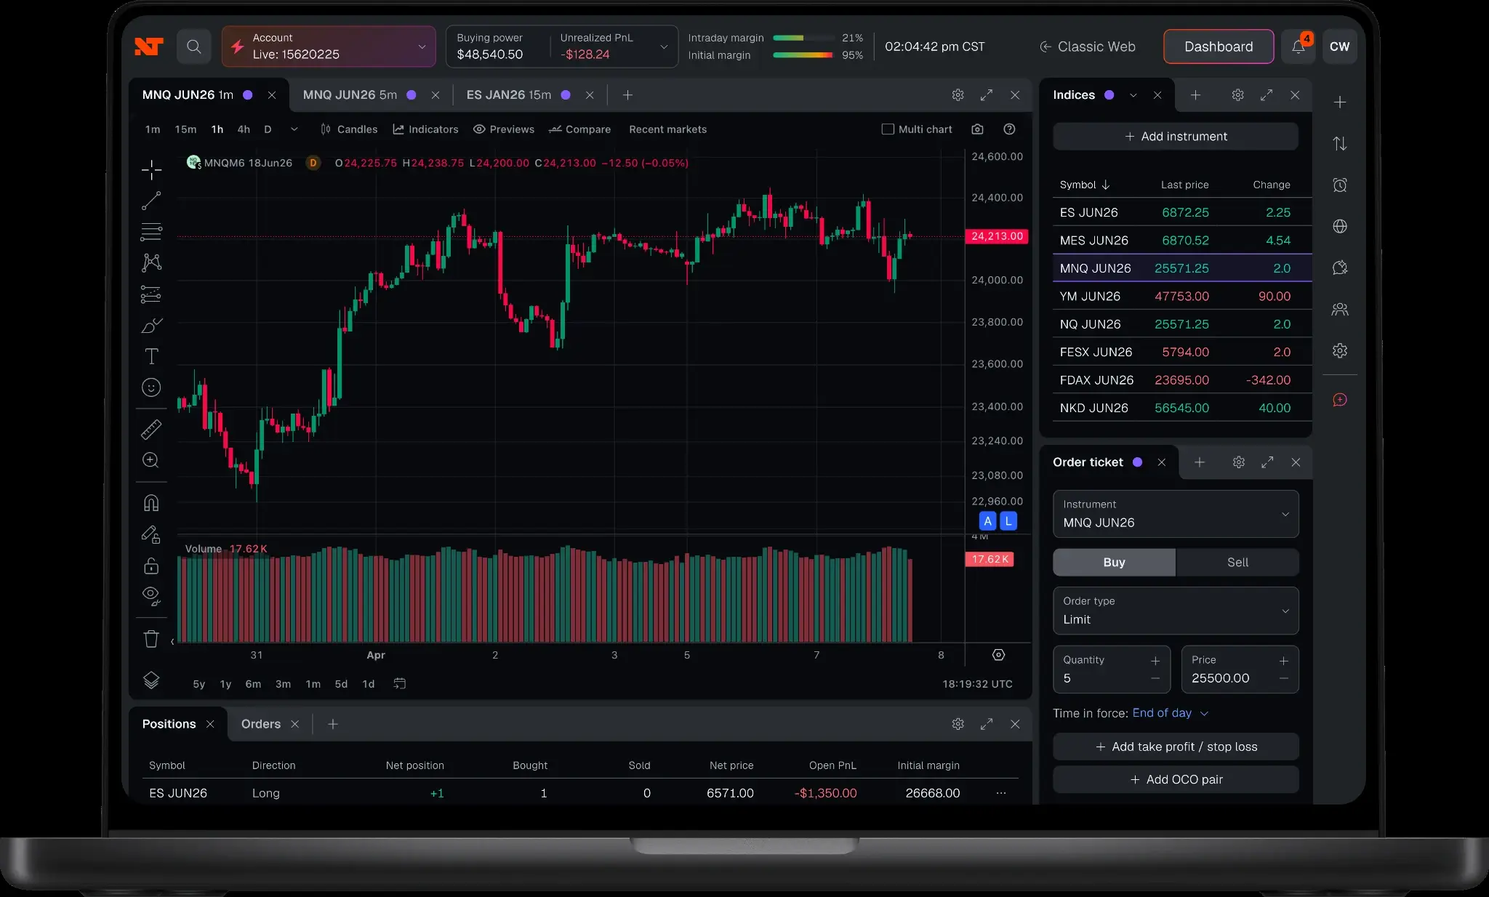1489x897 pixels.
Task: Toggle log scale L button
Action: [1008, 521]
